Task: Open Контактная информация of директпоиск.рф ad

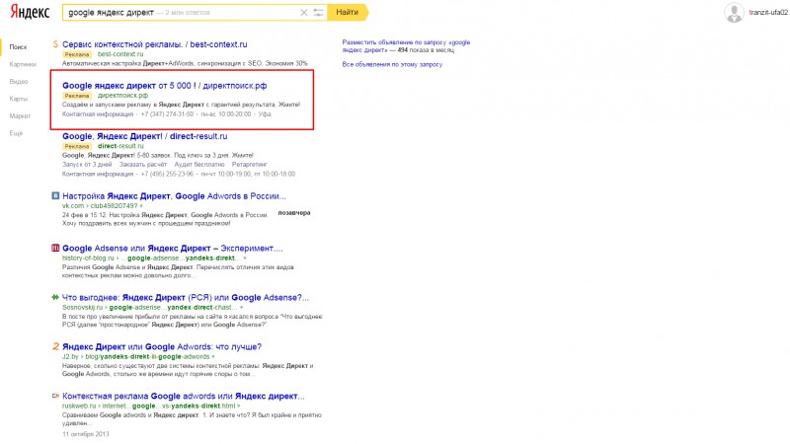Action: pos(98,114)
